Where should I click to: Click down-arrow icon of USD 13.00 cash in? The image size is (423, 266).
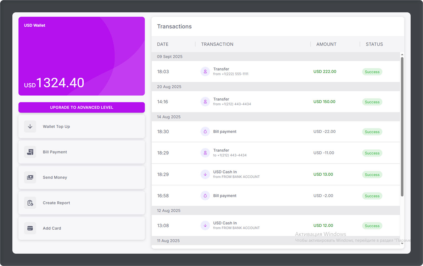(x=205, y=174)
